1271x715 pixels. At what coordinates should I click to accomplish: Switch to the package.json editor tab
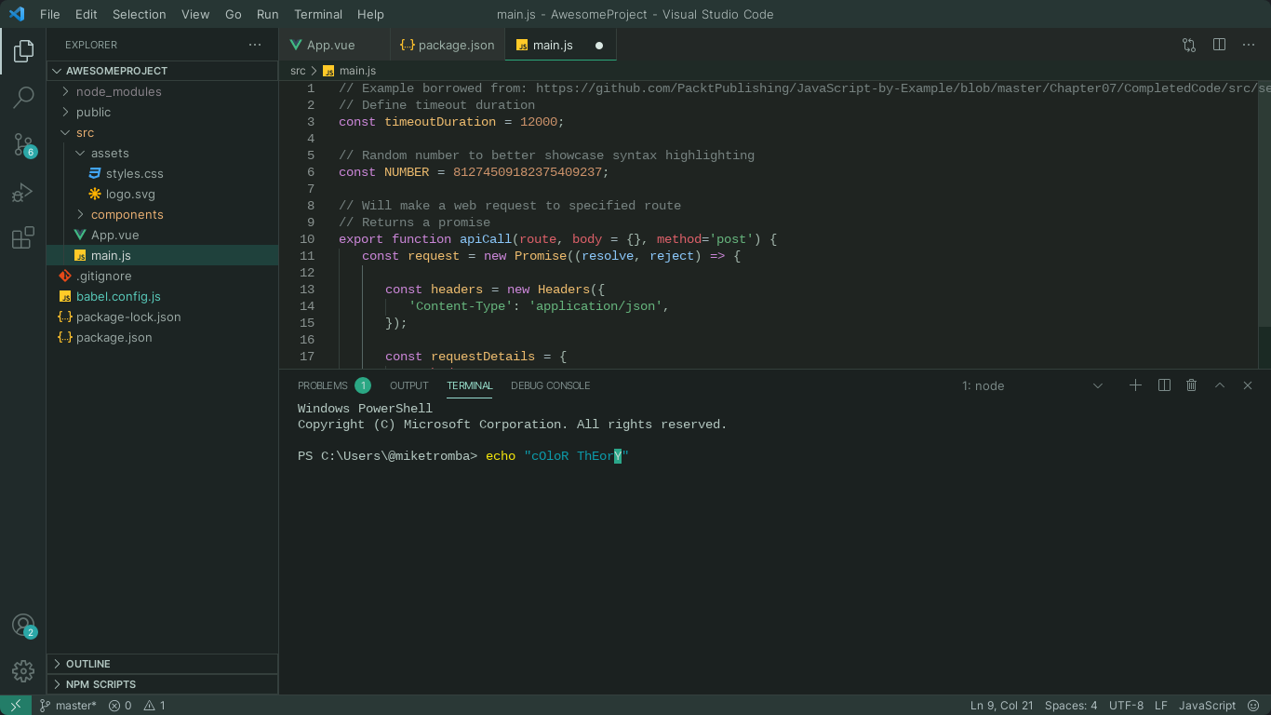point(447,45)
